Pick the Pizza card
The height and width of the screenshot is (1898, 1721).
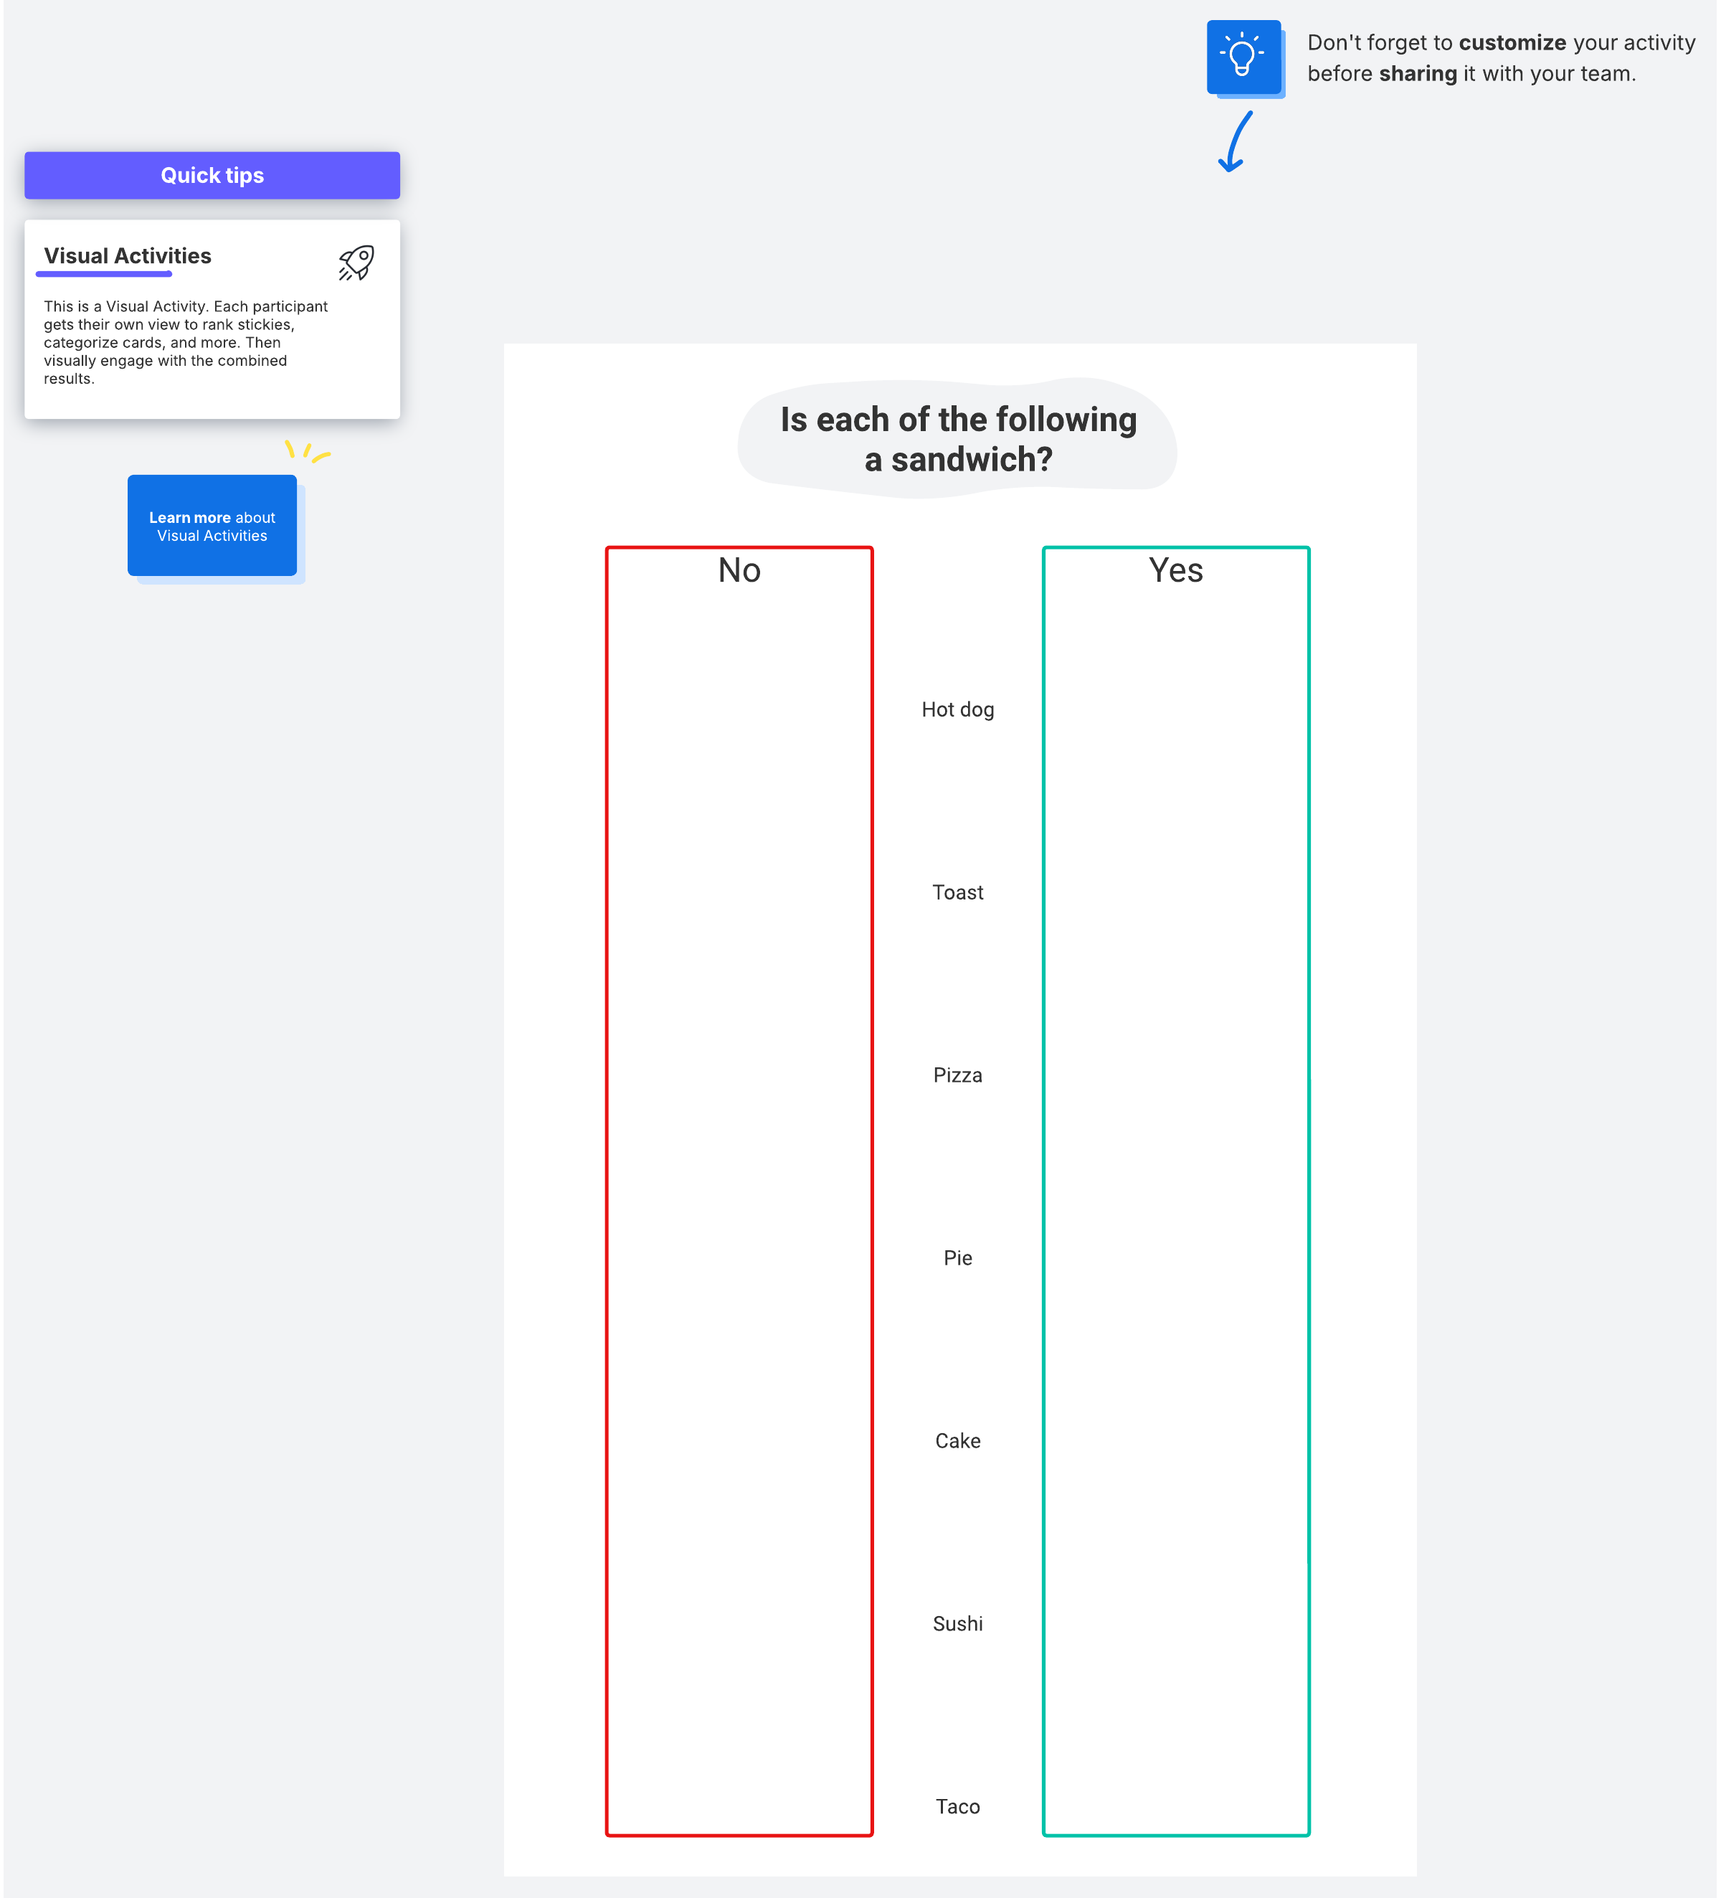[957, 1075]
